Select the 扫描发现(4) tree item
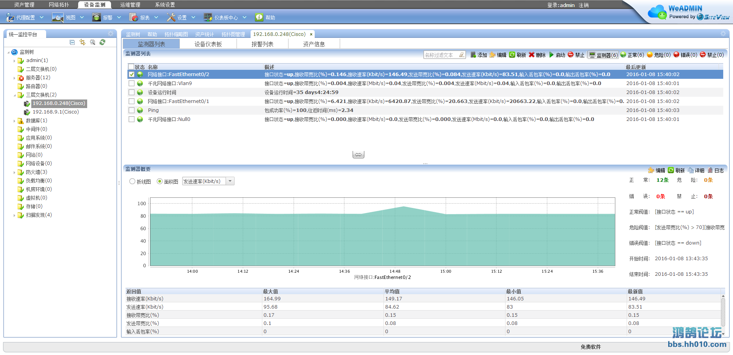 [x=39, y=215]
